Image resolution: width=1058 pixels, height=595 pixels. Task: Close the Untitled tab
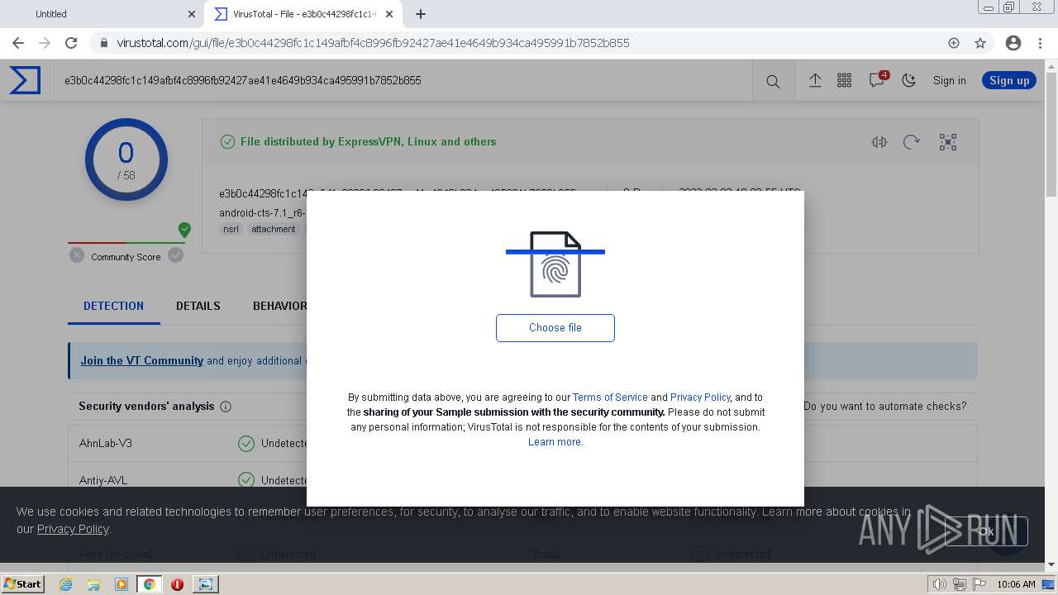[192, 14]
